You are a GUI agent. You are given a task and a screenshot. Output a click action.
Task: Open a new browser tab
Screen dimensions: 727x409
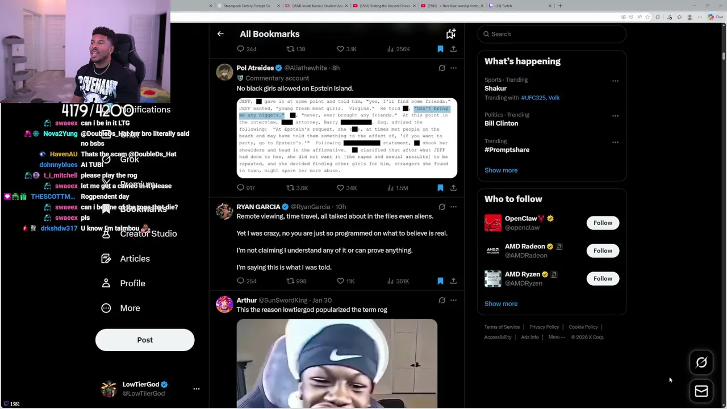[x=560, y=6]
